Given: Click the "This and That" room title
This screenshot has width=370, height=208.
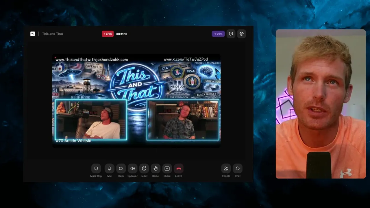Looking at the screenshot, I should click(53, 34).
